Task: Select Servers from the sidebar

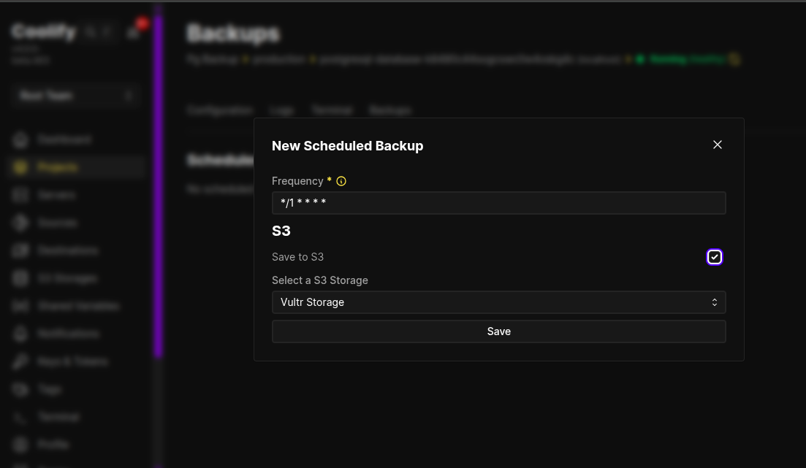Action: click(56, 195)
